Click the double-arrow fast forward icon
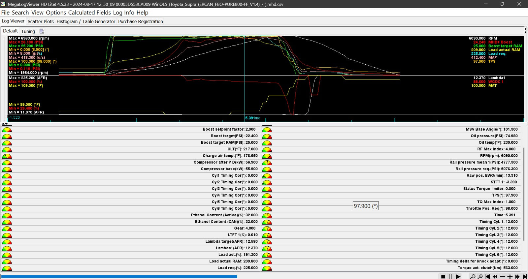 (x=517, y=276)
